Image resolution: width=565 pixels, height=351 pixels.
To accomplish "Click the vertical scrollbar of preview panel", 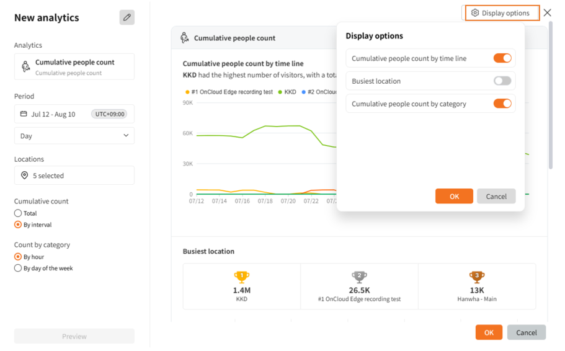I will pyautogui.click(x=550, y=99).
